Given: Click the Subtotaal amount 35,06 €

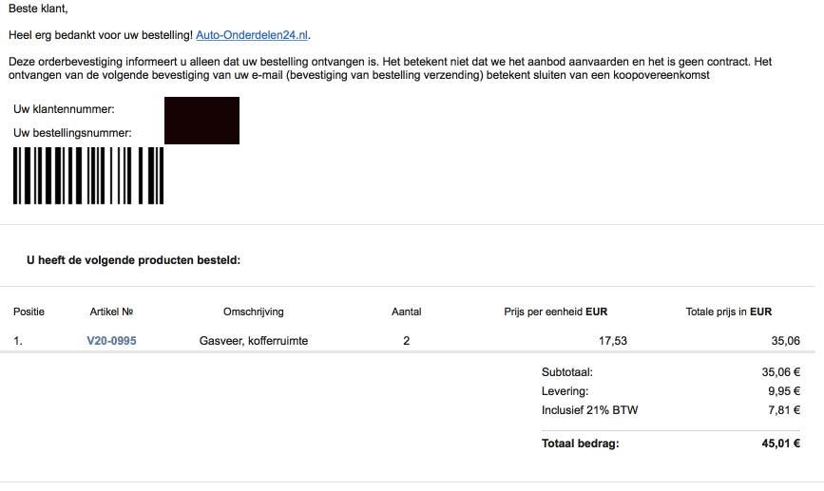Looking at the screenshot, I should (781, 372).
